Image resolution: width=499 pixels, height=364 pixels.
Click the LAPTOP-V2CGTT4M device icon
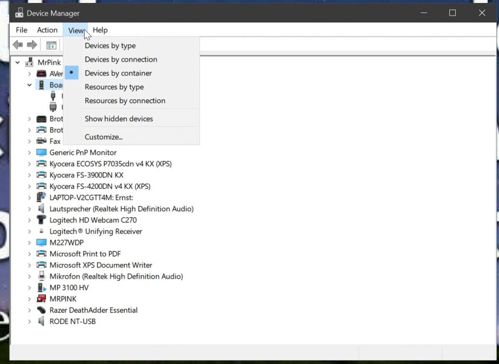(x=41, y=197)
